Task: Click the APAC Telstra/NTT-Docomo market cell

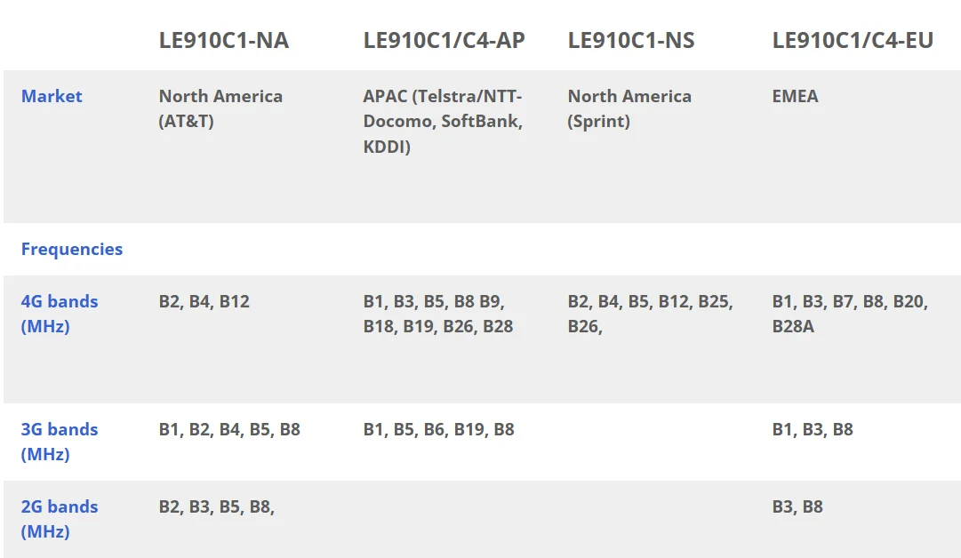Action: tap(443, 121)
